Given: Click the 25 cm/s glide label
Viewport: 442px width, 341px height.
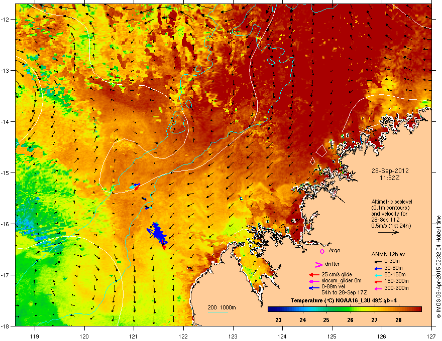Looking at the screenshot, I should [337, 275].
